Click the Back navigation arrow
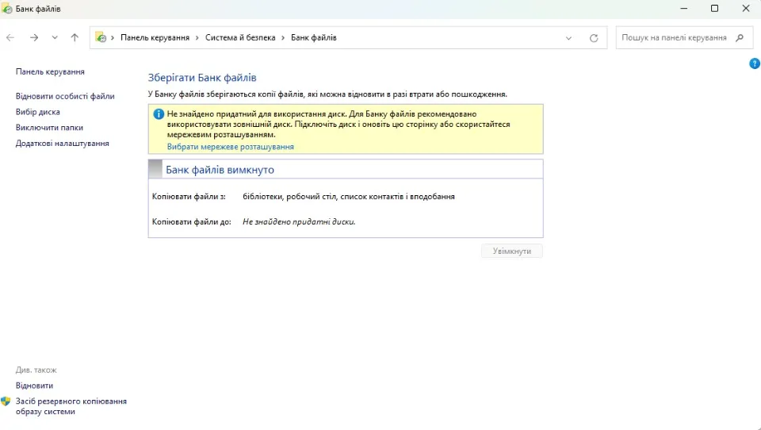Viewport: 761px width, 430px height. (10, 37)
